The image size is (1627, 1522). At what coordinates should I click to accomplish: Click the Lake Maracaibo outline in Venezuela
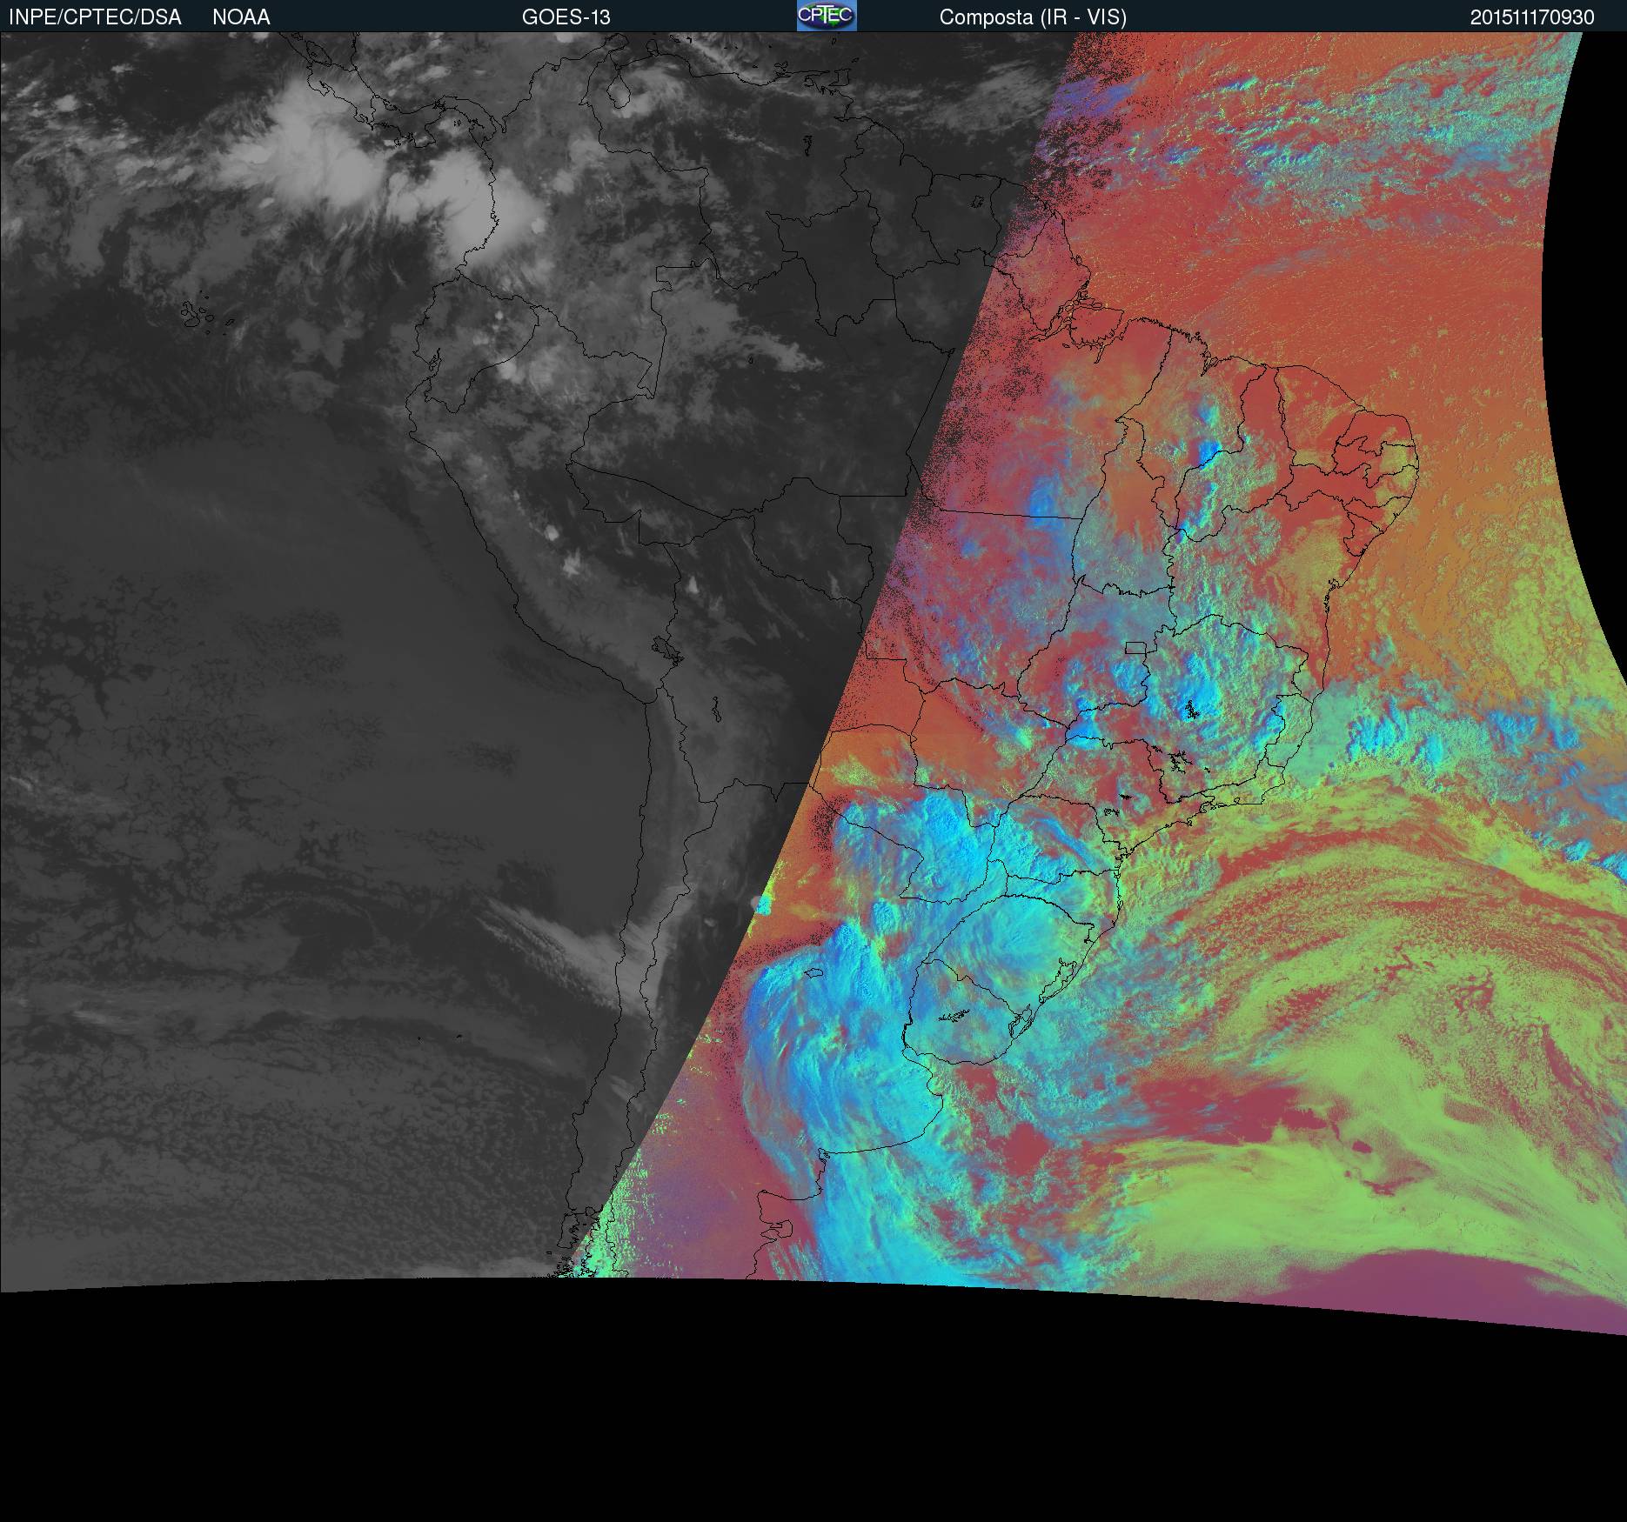click(619, 96)
